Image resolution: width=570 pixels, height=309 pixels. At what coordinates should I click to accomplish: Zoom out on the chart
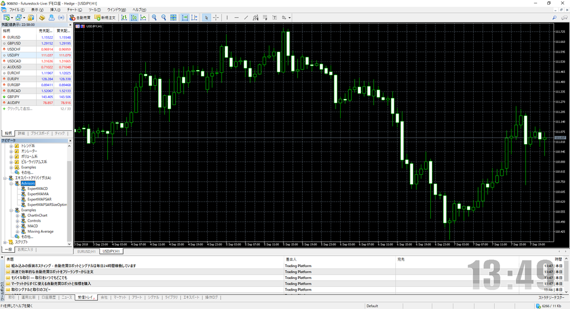pyautogui.click(x=164, y=17)
